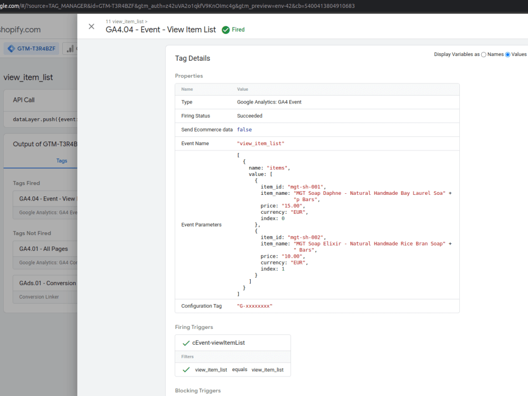
Task: Click the cEvent-viewItemList green check icon
Action: coord(186,343)
